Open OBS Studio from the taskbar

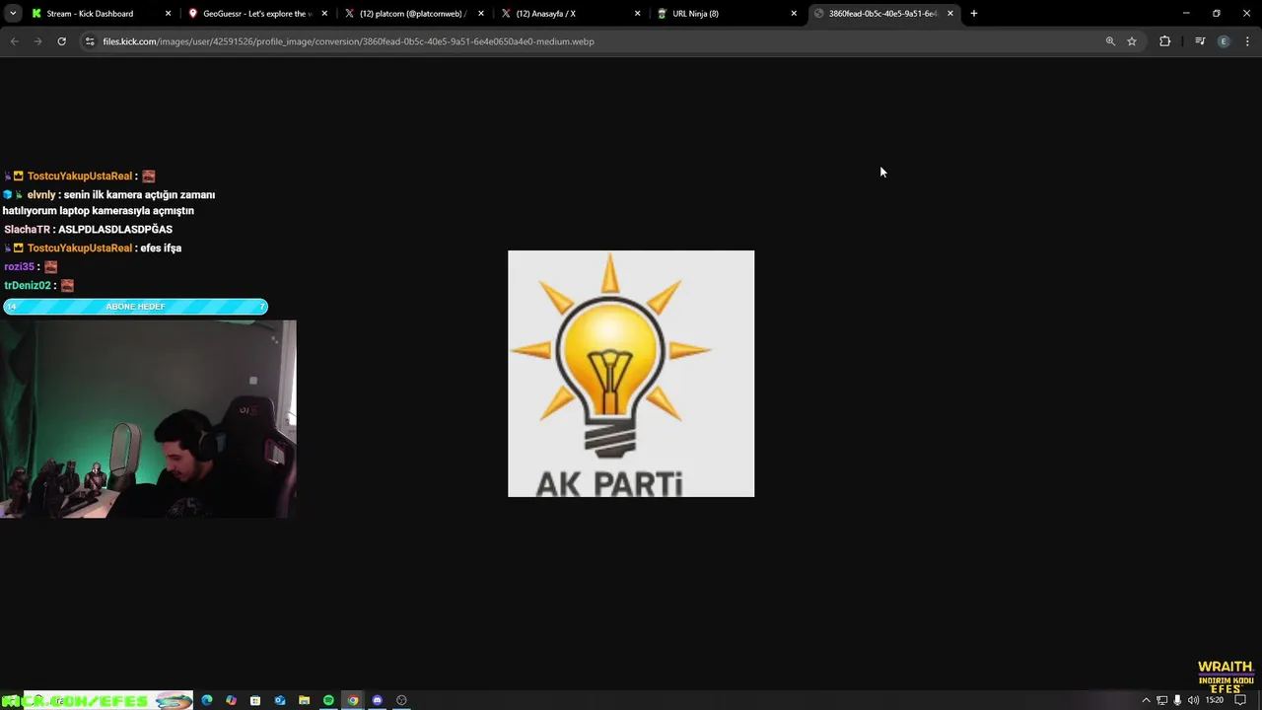click(x=401, y=700)
